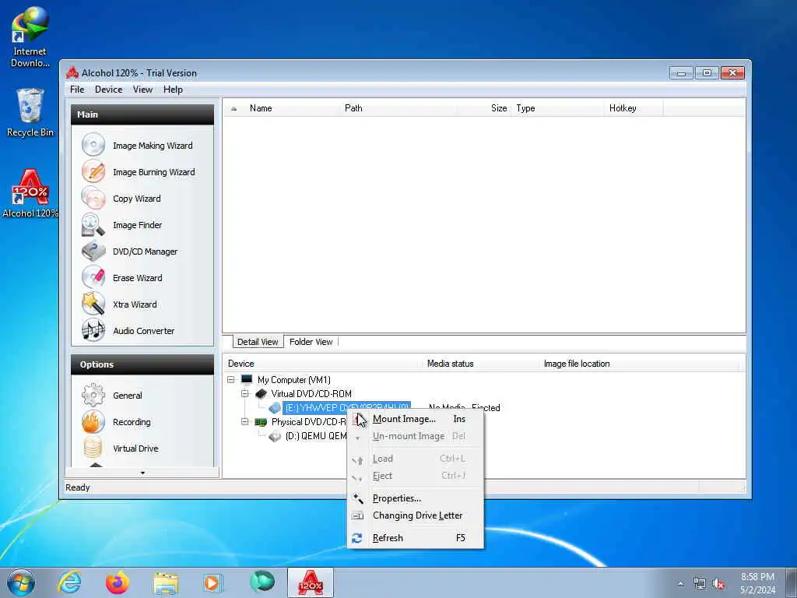This screenshot has height=598, width=797.
Task: Open the View menu
Action: click(x=143, y=90)
